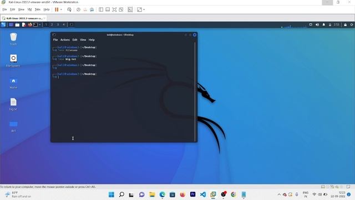Open Windows Search from taskbar
355x200 pixels.
click(121, 194)
